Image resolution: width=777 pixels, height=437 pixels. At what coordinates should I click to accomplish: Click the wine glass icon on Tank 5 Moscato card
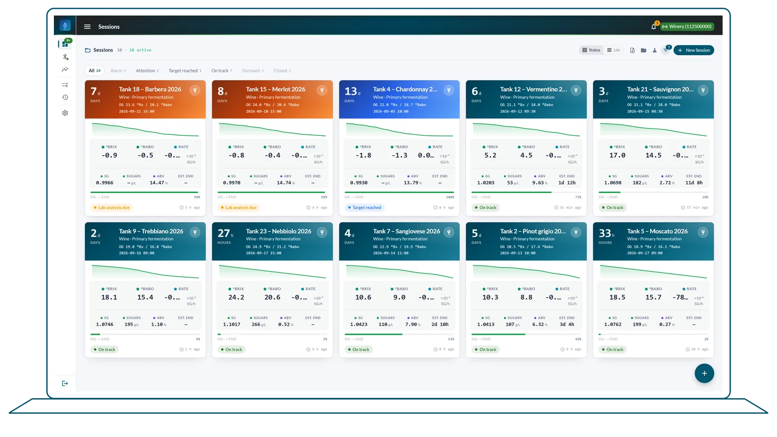pos(703,232)
